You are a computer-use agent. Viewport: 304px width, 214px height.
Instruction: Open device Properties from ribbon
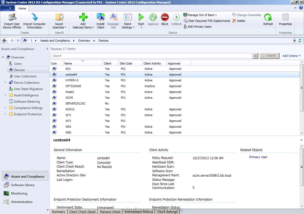pyautogui.click(x=285, y=19)
